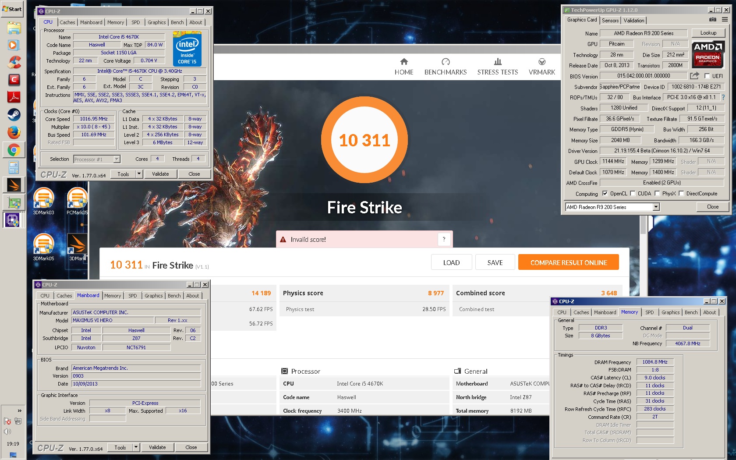Viewport: 736px width, 460px height.
Task: Launch Adobe Reader from the taskbar
Action: (x=14, y=97)
